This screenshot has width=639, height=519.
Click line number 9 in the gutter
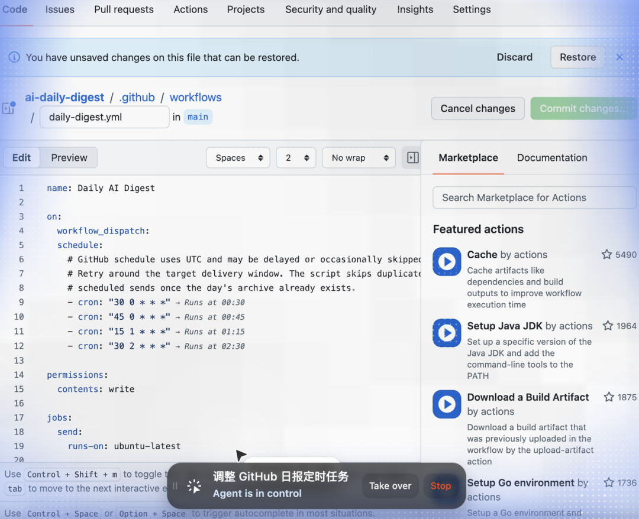coord(21,302)
